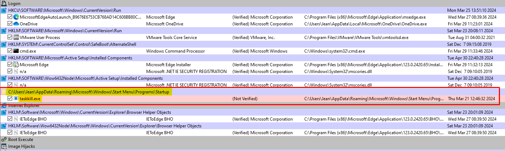Select the HKCU\SOFTWARE\Microsoft\Windows\CurrentVersion\Run key row
Image resolution: width=505 pixels, height=151 pixels.
click(253, 10)
